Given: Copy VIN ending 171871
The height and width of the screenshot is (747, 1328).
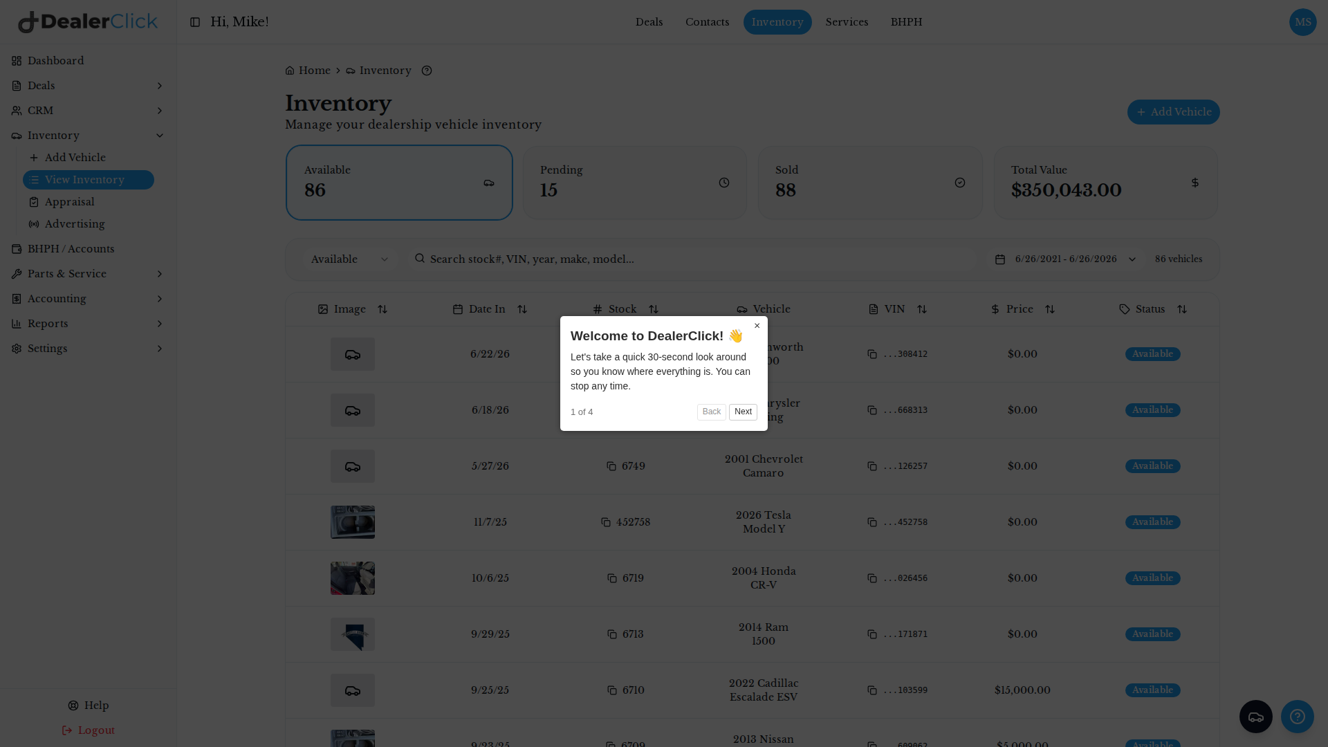Looking at the screenshot, I should coord(872,634).
